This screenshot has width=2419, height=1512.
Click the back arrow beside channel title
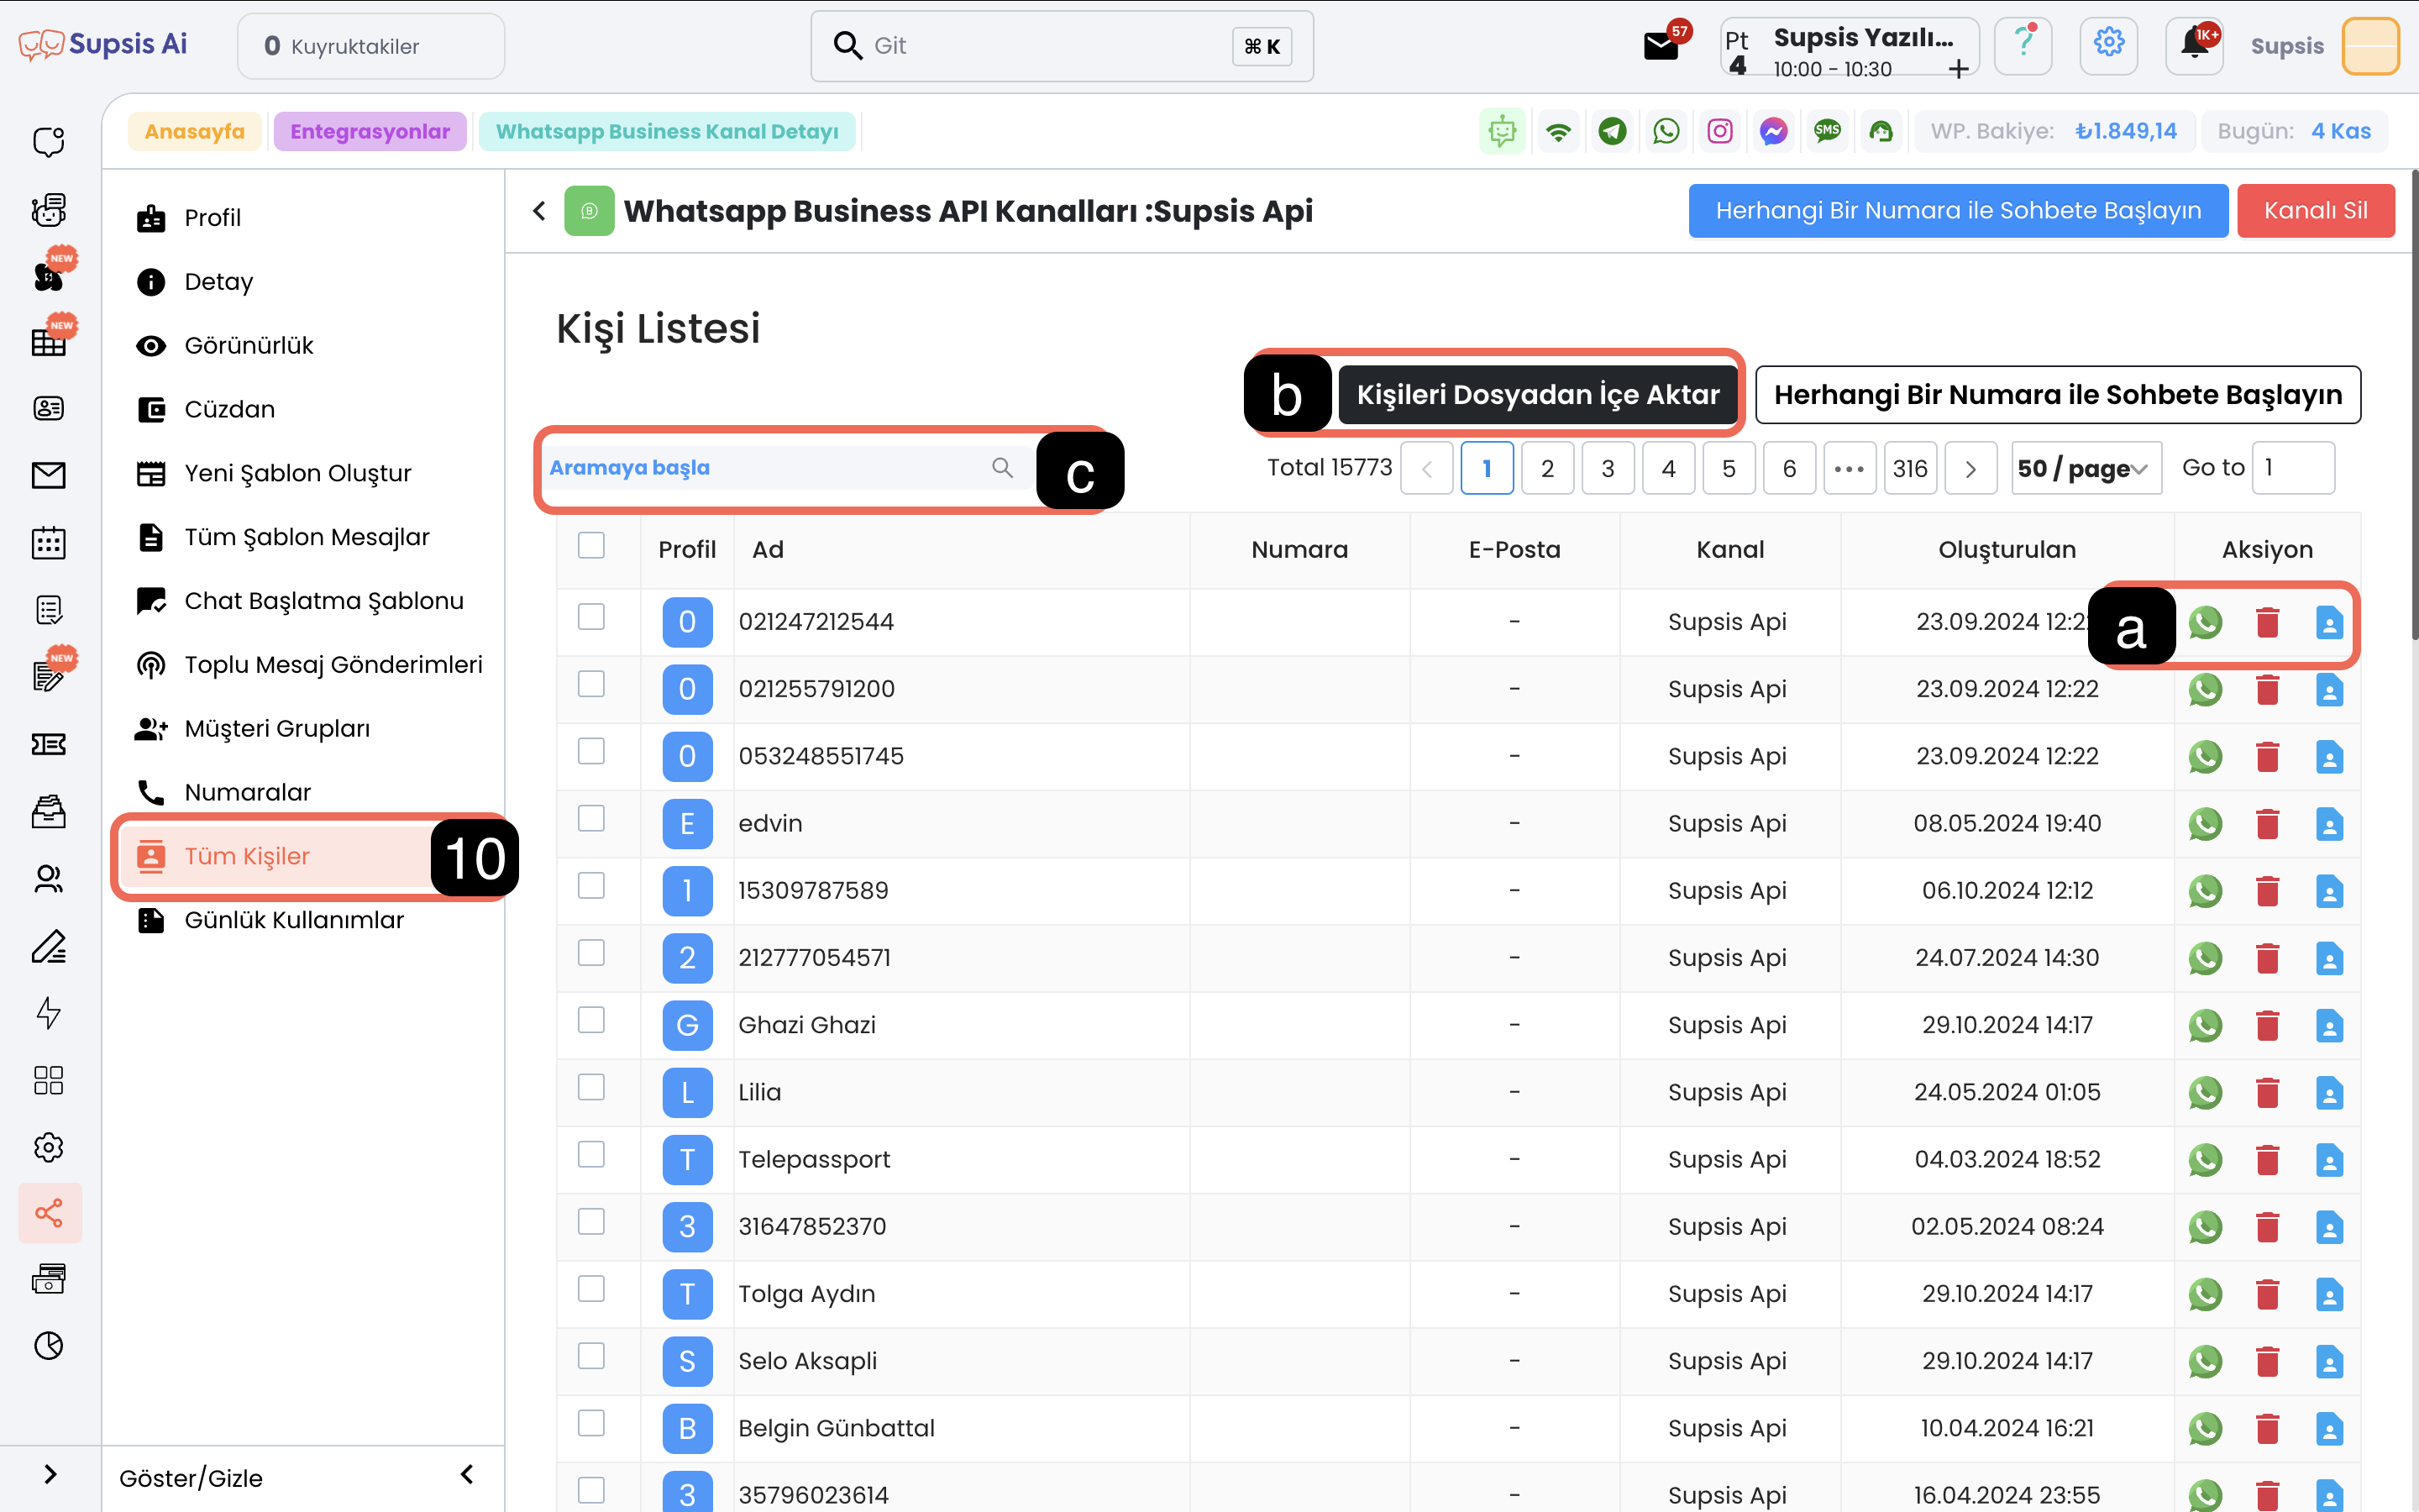tap(540, 210)
